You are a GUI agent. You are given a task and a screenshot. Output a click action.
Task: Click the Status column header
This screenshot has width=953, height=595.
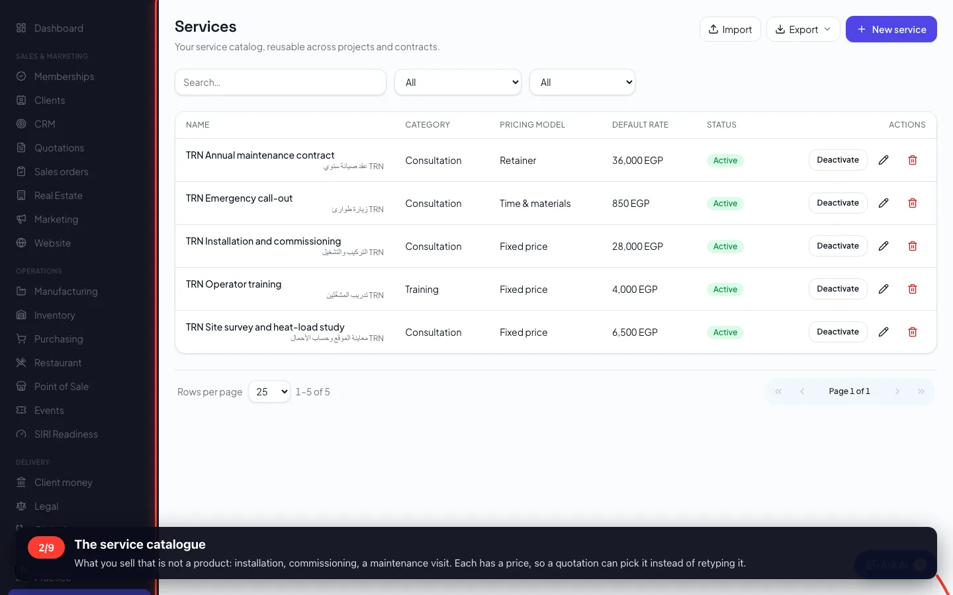click(x=721, y=125)
